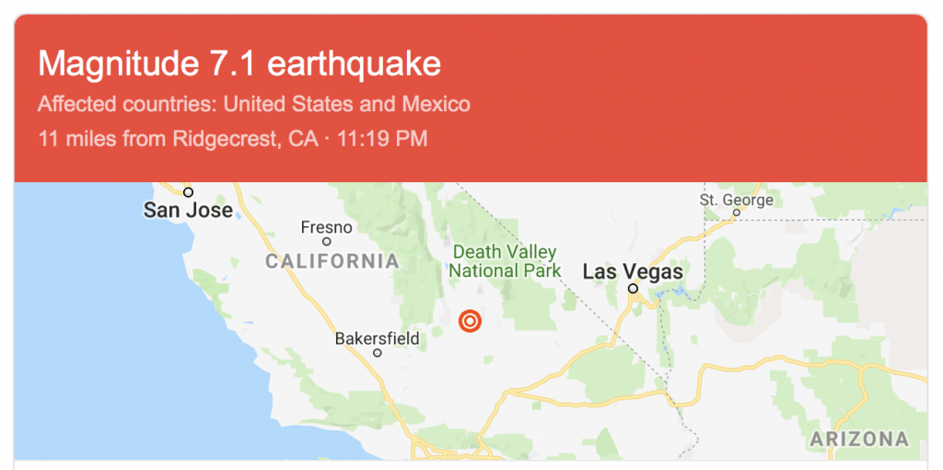The width and height of the screenshot is (943, 470).
Task: Click the Las Vegas map label
Action: pyautogui.click(x=633, y=271)
